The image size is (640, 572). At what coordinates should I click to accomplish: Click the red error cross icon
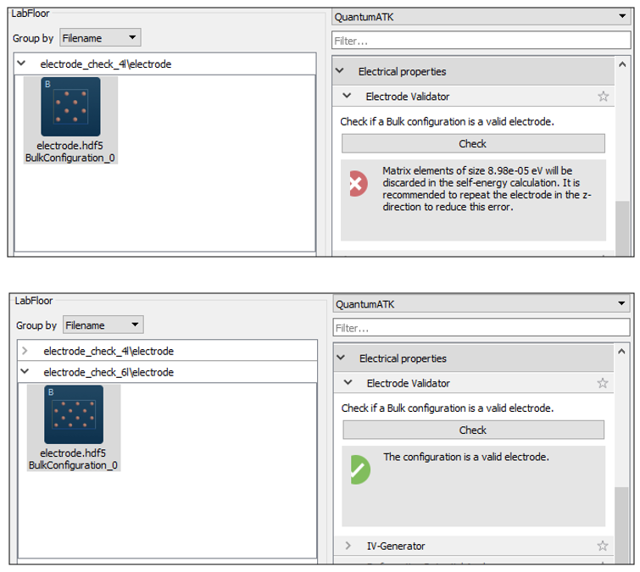pos(359,184)
